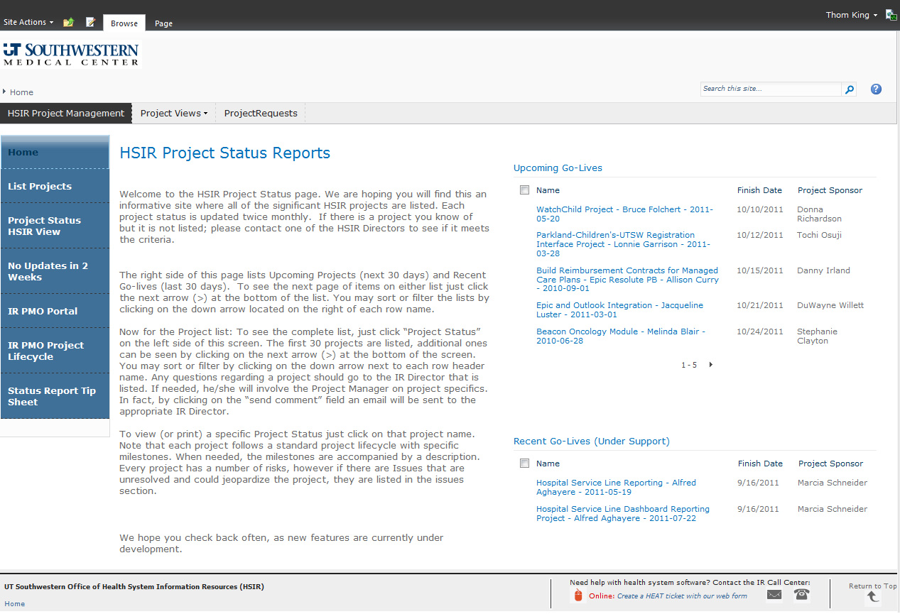Click the email envelope icon in footer
The height and width of the screenshot is (614, 900).
click(x=774, y=595)
